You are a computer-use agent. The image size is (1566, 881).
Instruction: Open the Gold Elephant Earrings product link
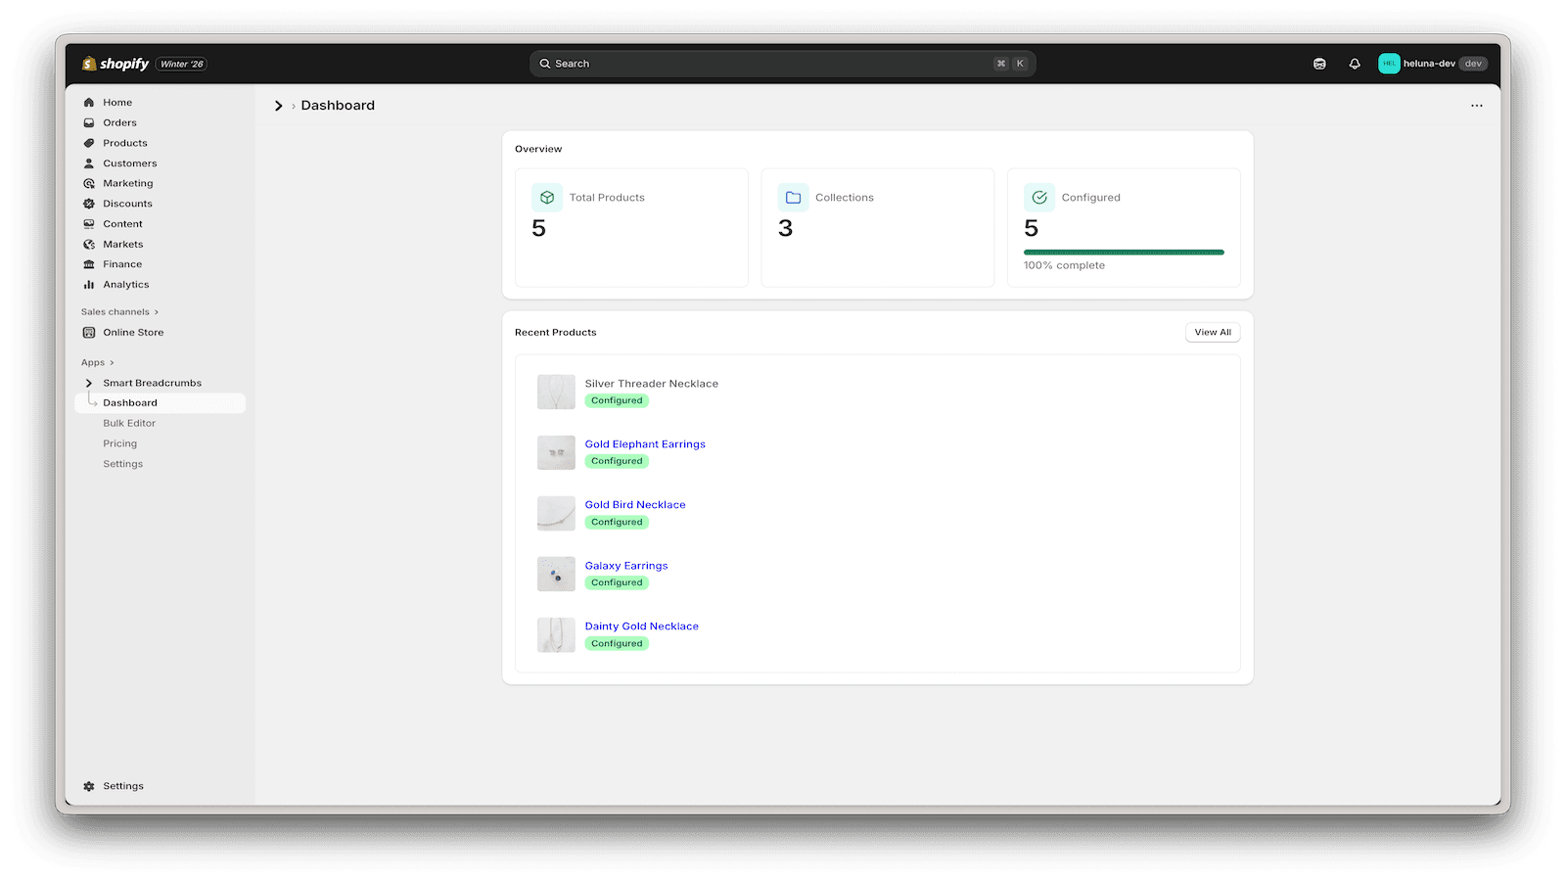644,443
